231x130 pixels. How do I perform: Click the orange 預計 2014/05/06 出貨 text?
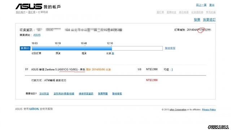click(98, 69)
